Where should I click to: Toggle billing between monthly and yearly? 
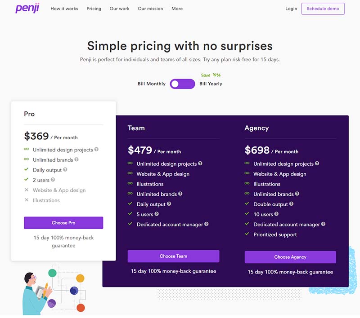click(x=183, y=84)
